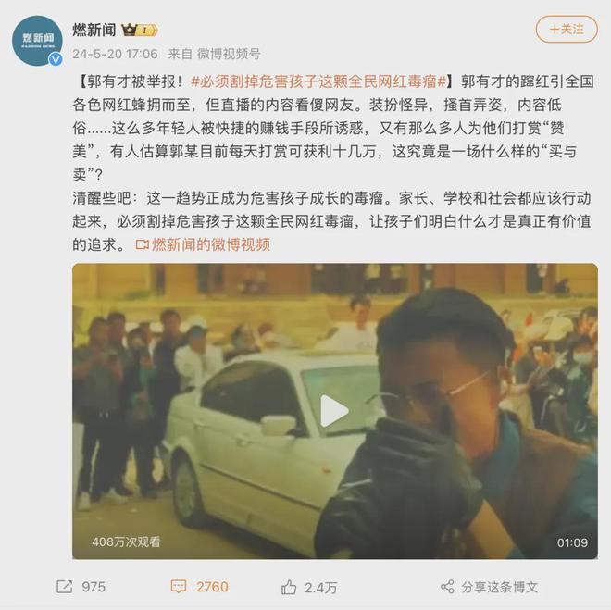
Task: Play the video with the center play button
Action: pos(334,410)
